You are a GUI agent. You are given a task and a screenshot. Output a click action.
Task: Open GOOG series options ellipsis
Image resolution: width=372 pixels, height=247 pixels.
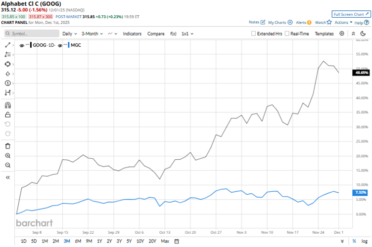click(x=28, y=44)
